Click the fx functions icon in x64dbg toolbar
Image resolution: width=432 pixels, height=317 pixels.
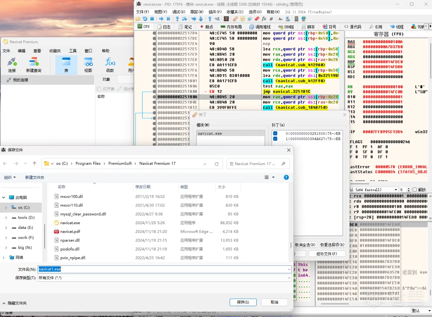click(x=264, y=19)
